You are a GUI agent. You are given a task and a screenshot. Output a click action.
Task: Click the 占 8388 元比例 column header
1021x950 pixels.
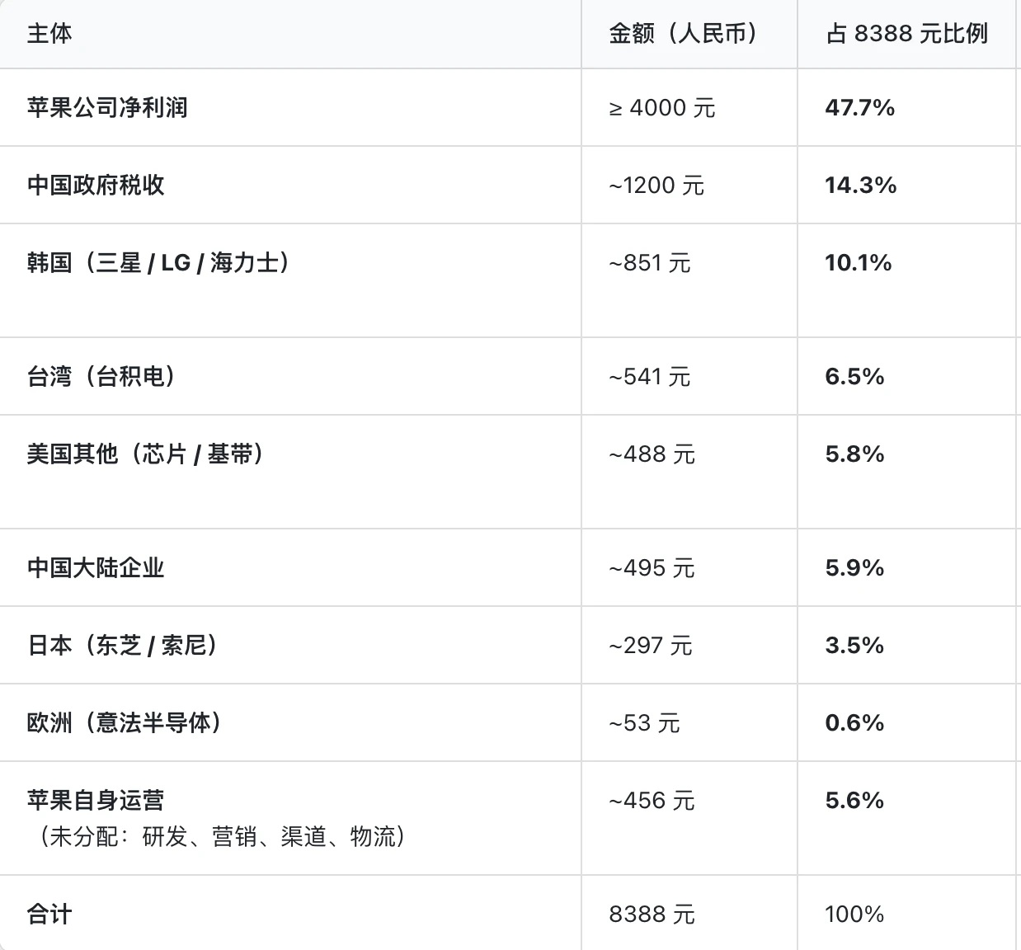pyautogui.click(x=906, y=34)
